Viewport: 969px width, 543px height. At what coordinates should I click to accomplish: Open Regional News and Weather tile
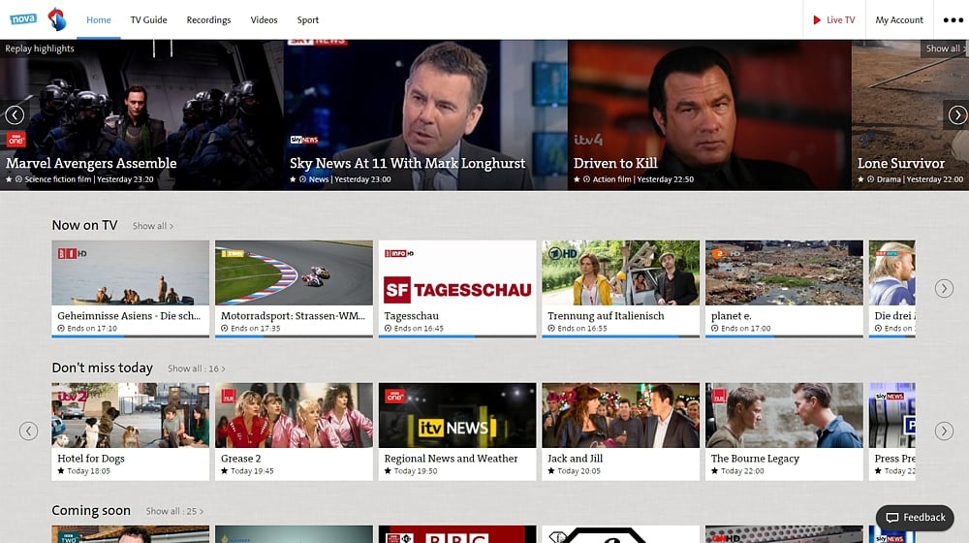point(457,431)
